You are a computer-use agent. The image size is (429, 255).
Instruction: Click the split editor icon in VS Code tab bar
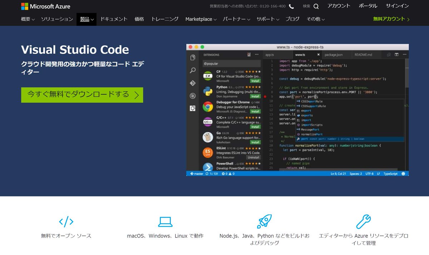coord(396,55)
